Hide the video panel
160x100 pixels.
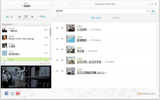coord(45,63)
